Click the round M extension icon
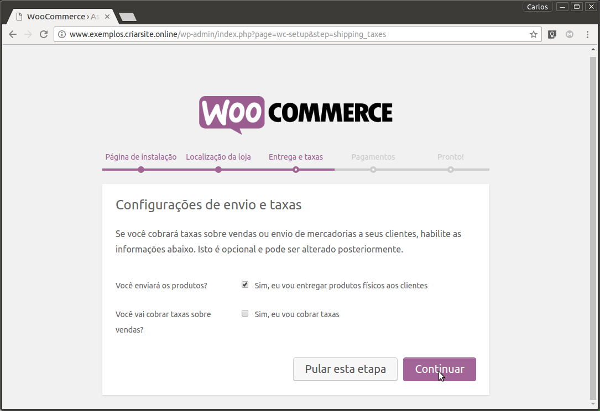This screenshot has width=600, height=411. coord(570,34)
